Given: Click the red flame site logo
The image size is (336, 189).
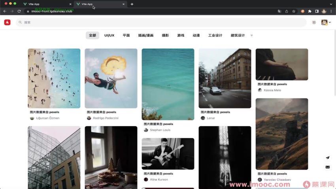Looking at the screenshot, I should (x=7, y=22).
